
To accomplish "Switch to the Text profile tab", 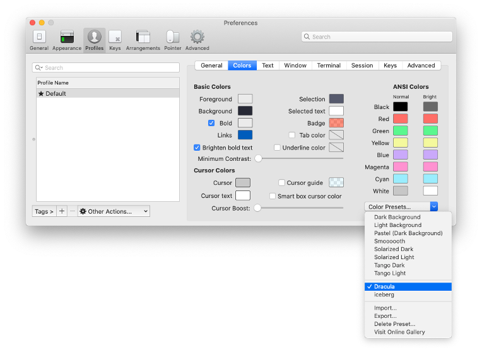I will click(x=267, y=65).
